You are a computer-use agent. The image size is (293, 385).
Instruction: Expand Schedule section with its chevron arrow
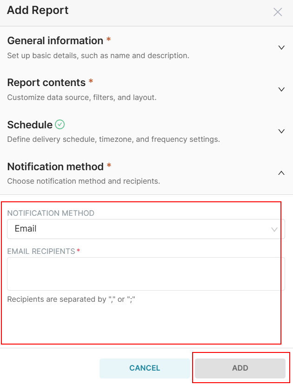coord(281,131)
